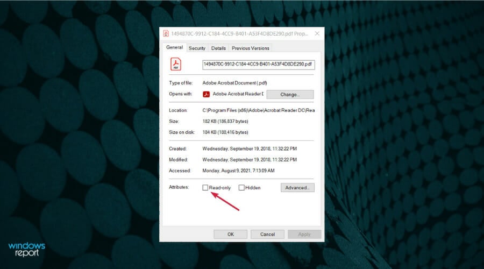This screenshot has height=269, width=484.
Task: Click the PDF file icon in title bar
Action: click(x=166, y=33)
